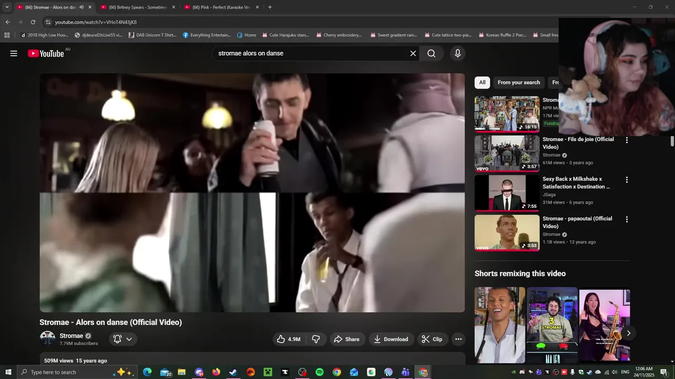Open Firefox from taskbar
Image resolution: width=675 pixels, height=379 pixels.
tap(216, 372)
